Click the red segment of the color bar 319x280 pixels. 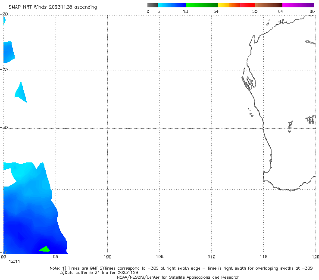click(x=247, y=5)
